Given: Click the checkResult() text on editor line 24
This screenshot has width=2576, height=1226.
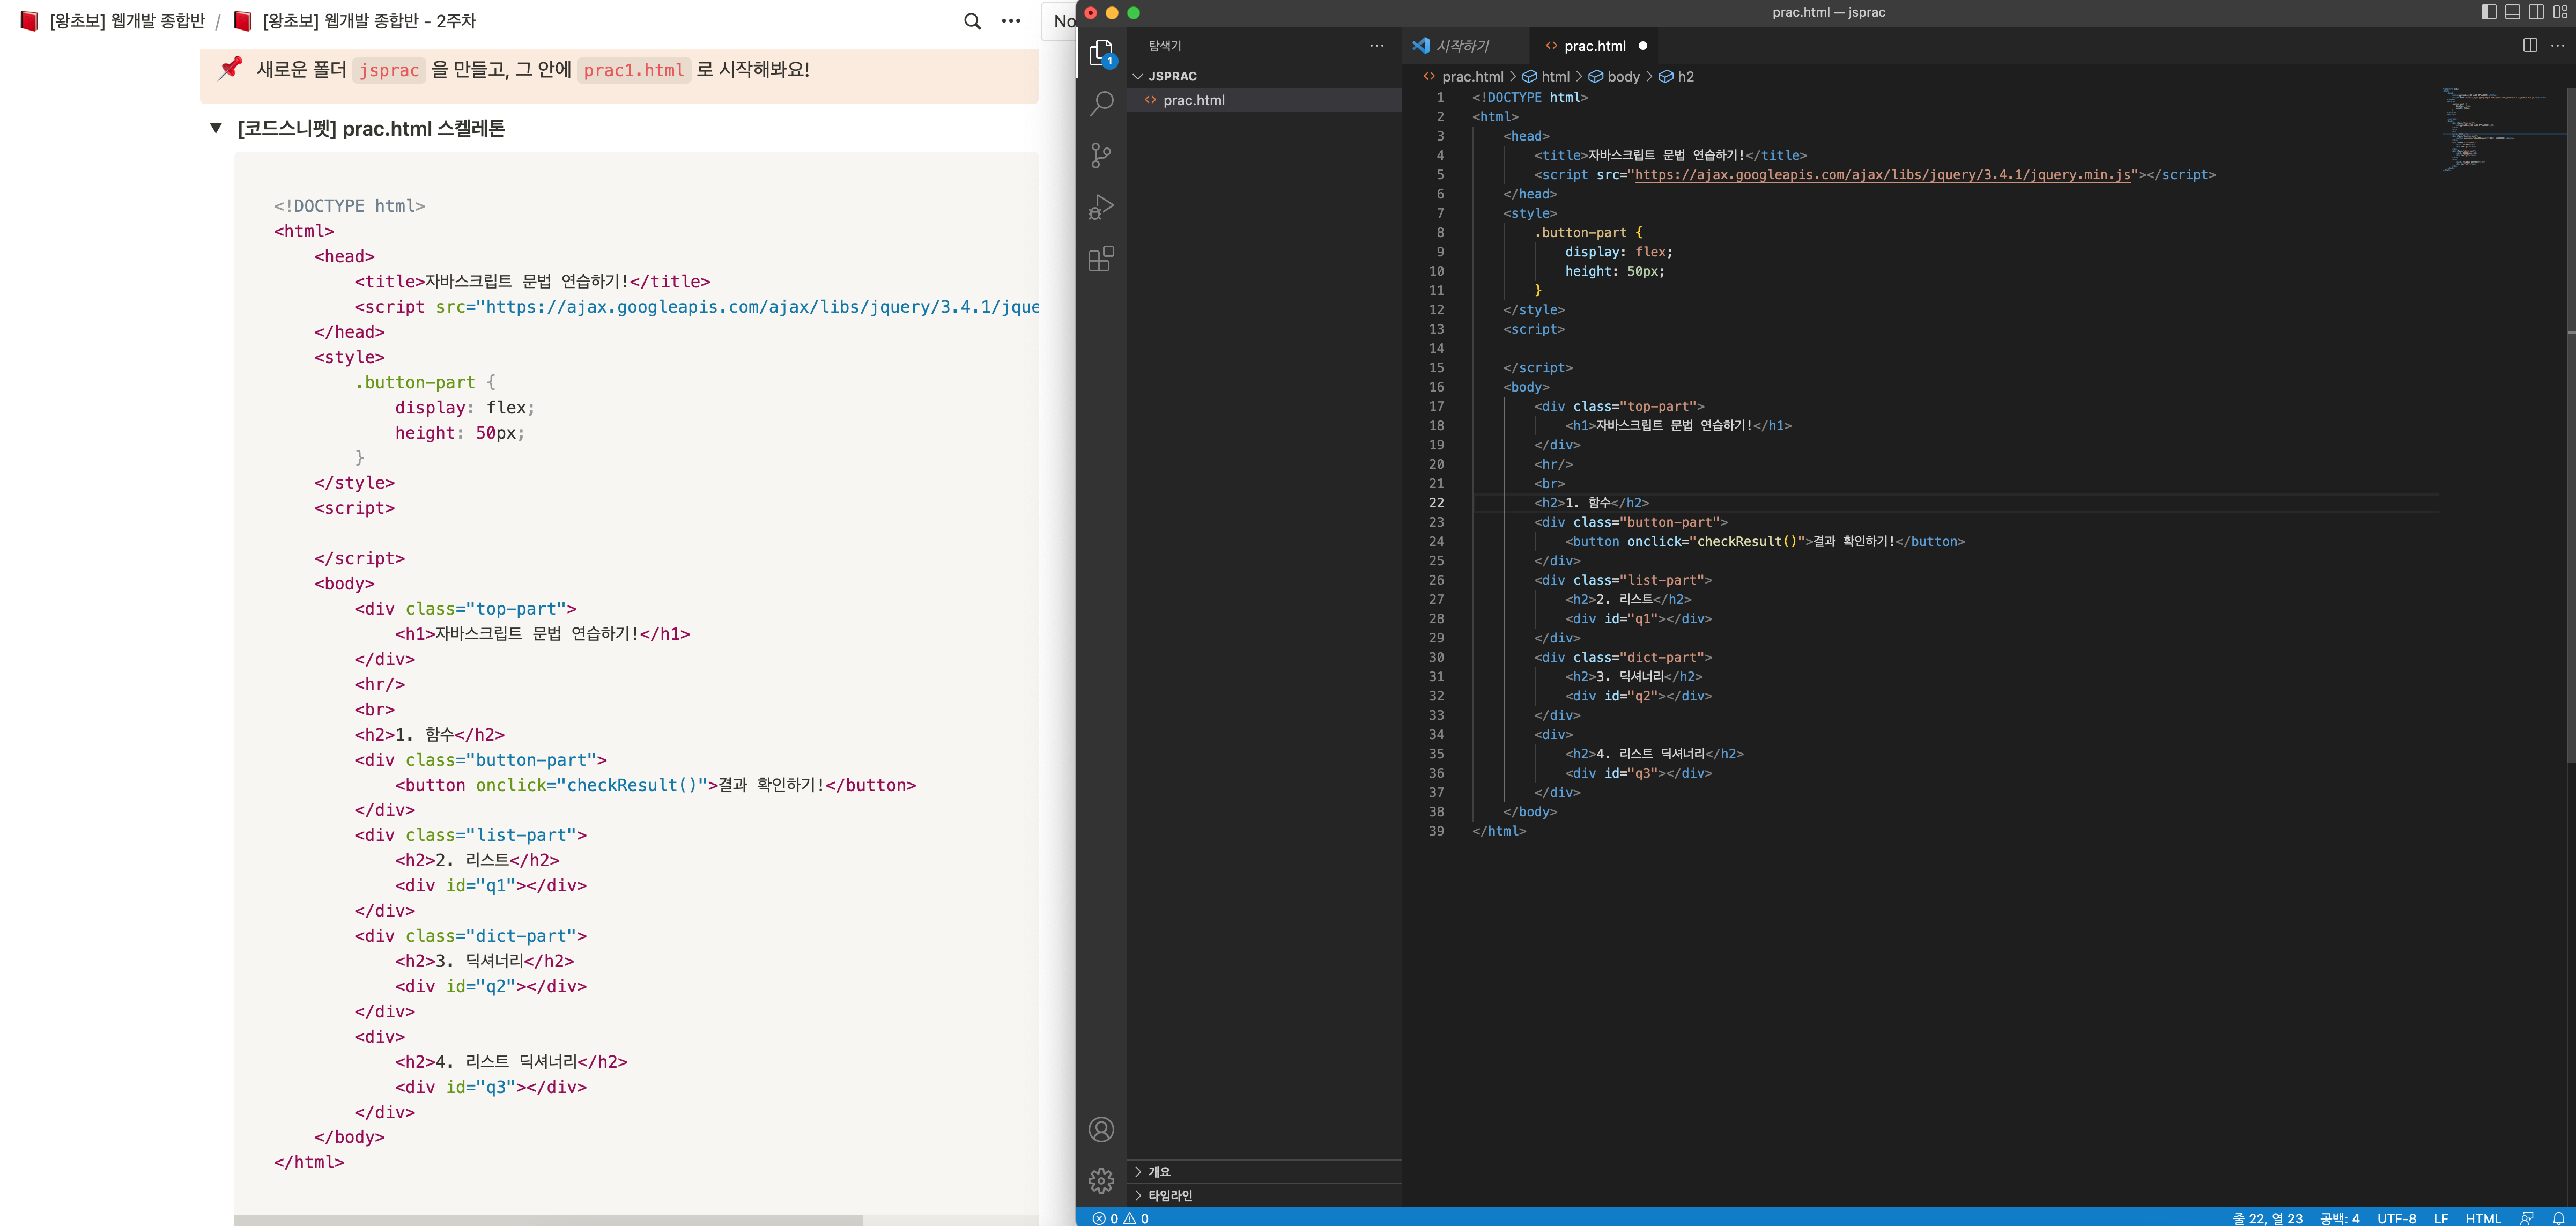Looking at the screenshot, I should pos(1746,542).
